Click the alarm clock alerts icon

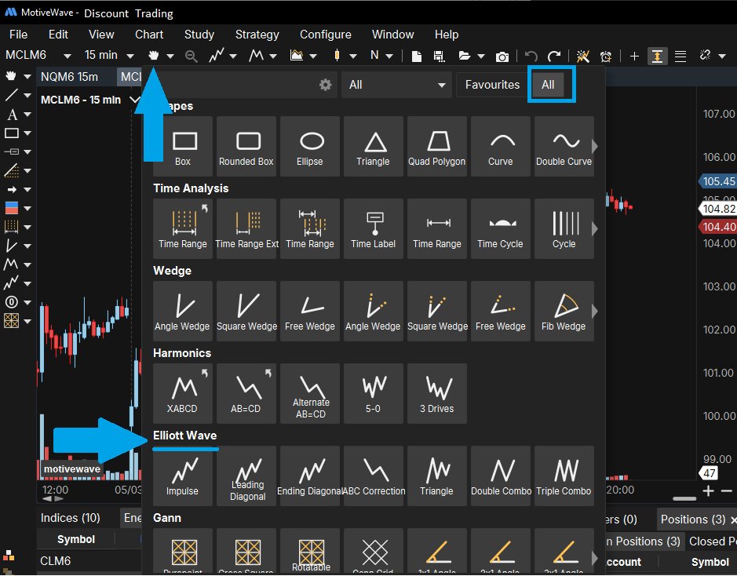pyautogui.click(x=606, y=57)
